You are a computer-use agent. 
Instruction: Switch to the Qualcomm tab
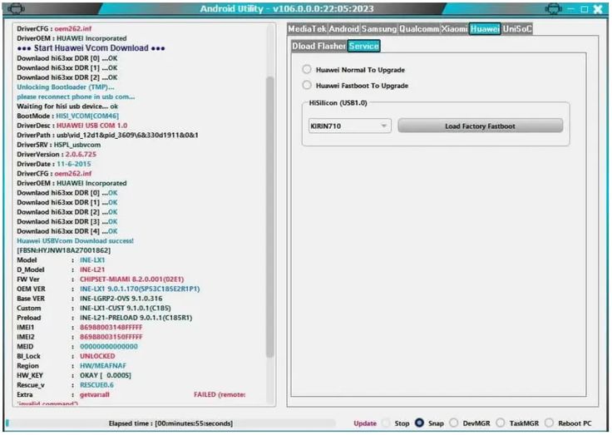click(418, 29)
